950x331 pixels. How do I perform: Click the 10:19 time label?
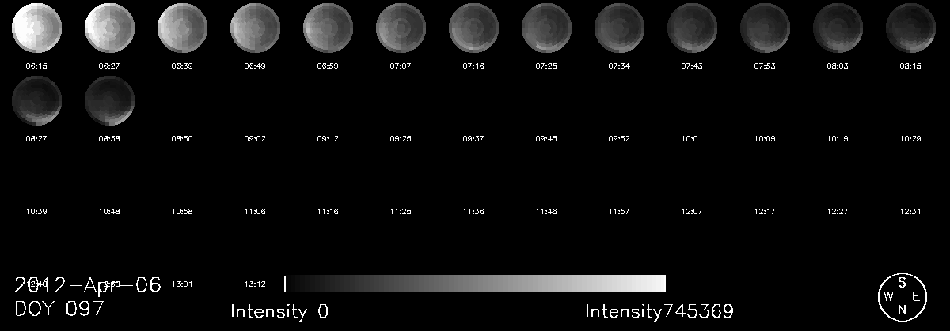[838, 139]
